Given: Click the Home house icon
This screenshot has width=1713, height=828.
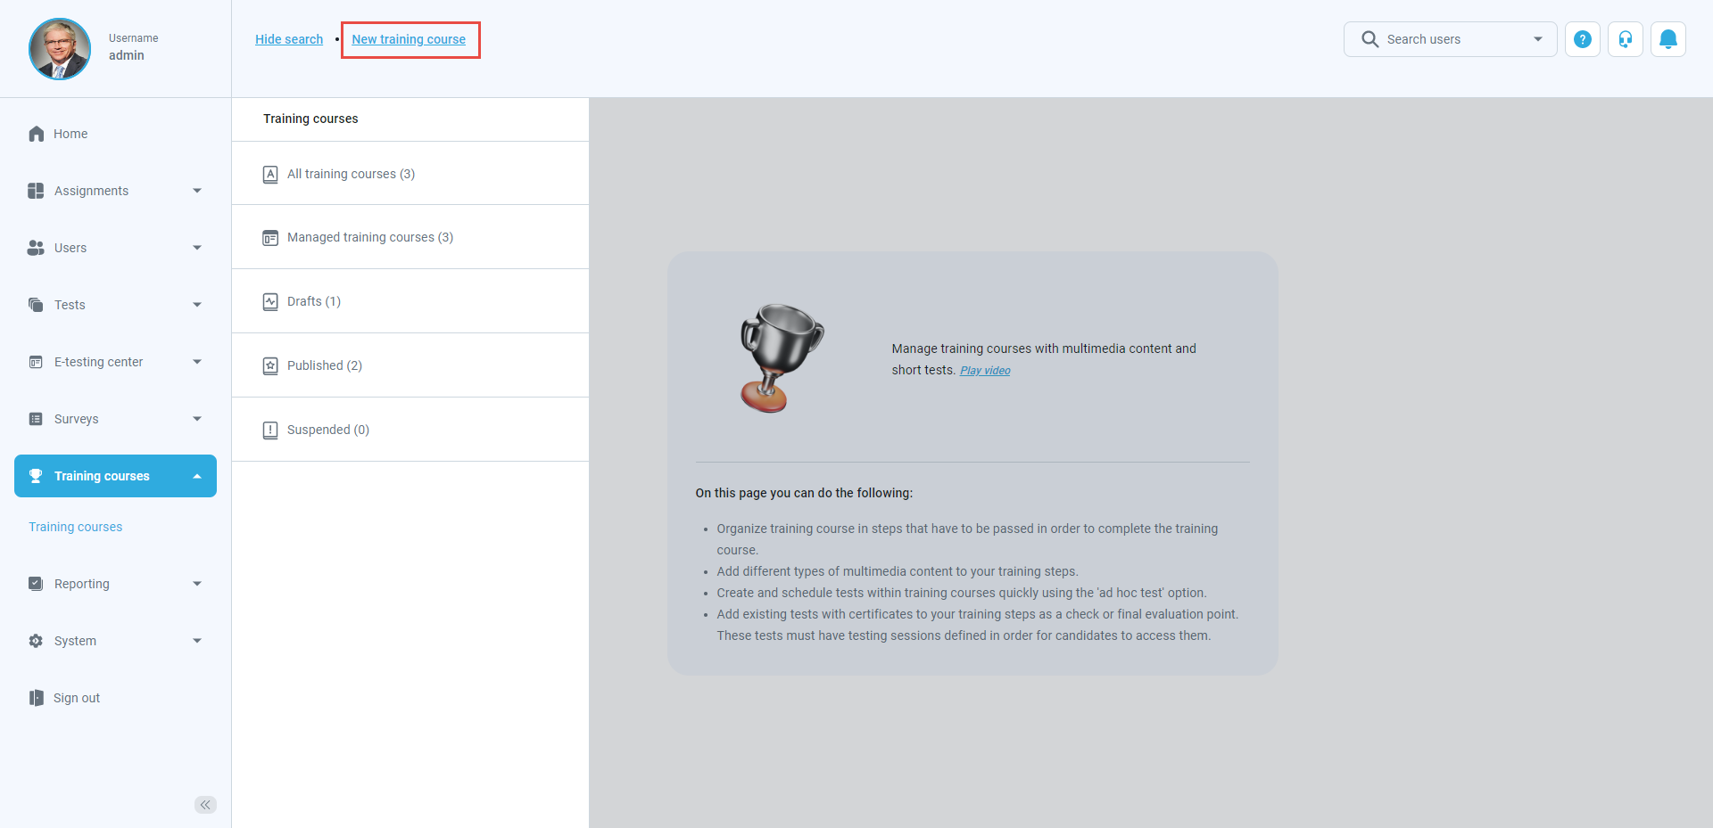Looking at the screenshot, I should [36, 134].
